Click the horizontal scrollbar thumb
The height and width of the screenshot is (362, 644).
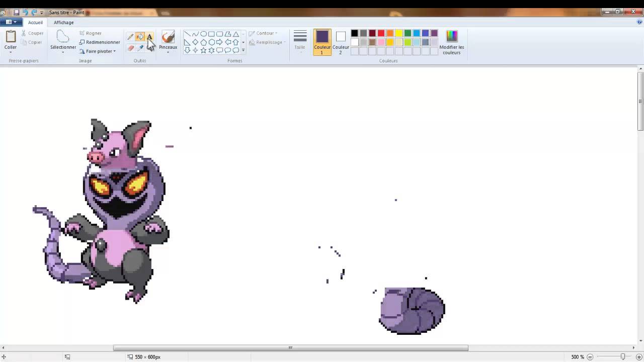point(290,347)
